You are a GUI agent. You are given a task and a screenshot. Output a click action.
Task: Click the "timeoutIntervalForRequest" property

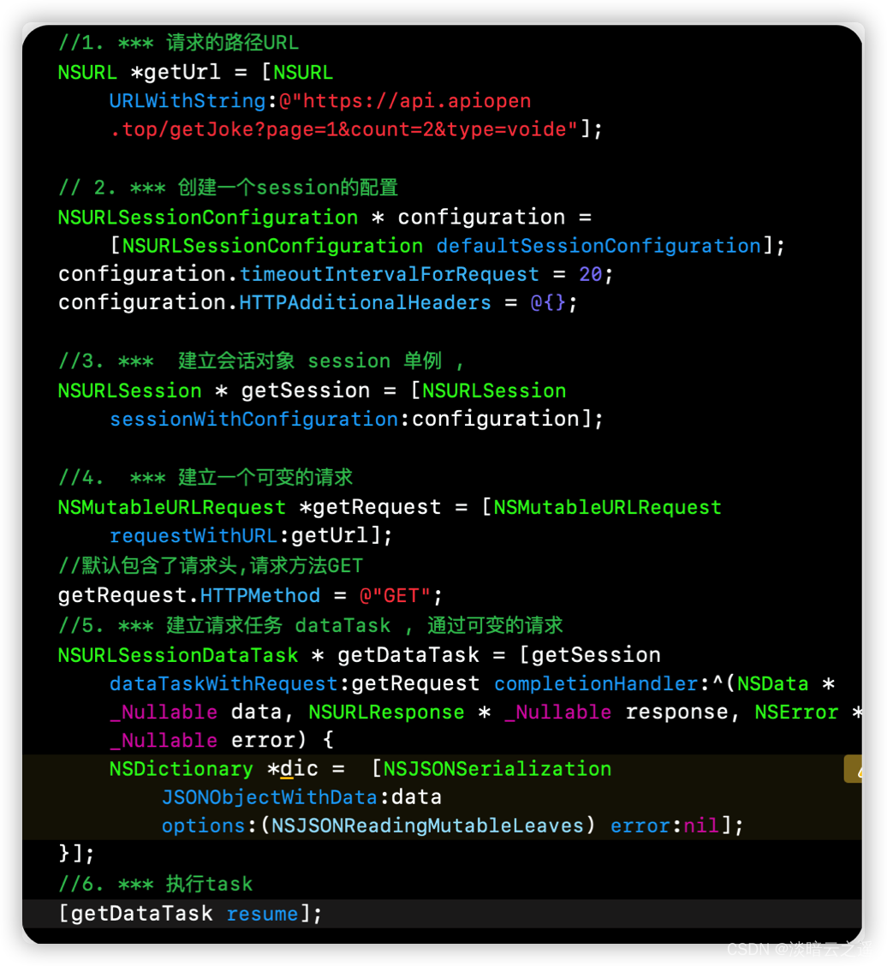[x=390, y=274]
